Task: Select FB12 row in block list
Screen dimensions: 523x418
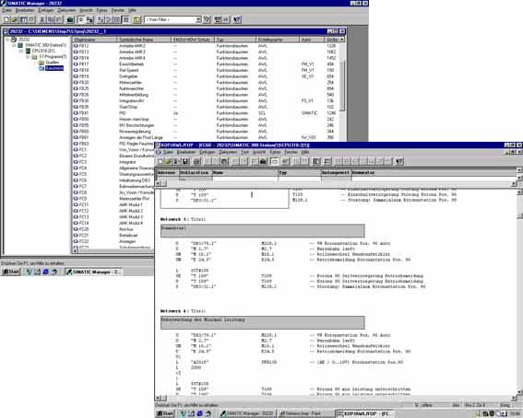Action: point(84,46)
